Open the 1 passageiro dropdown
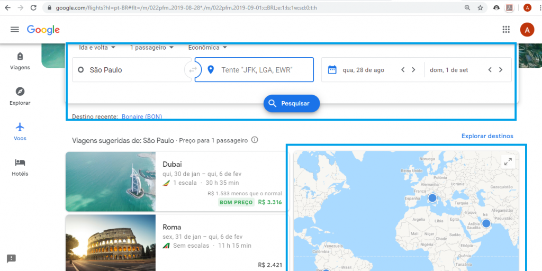 coord(152,47)
